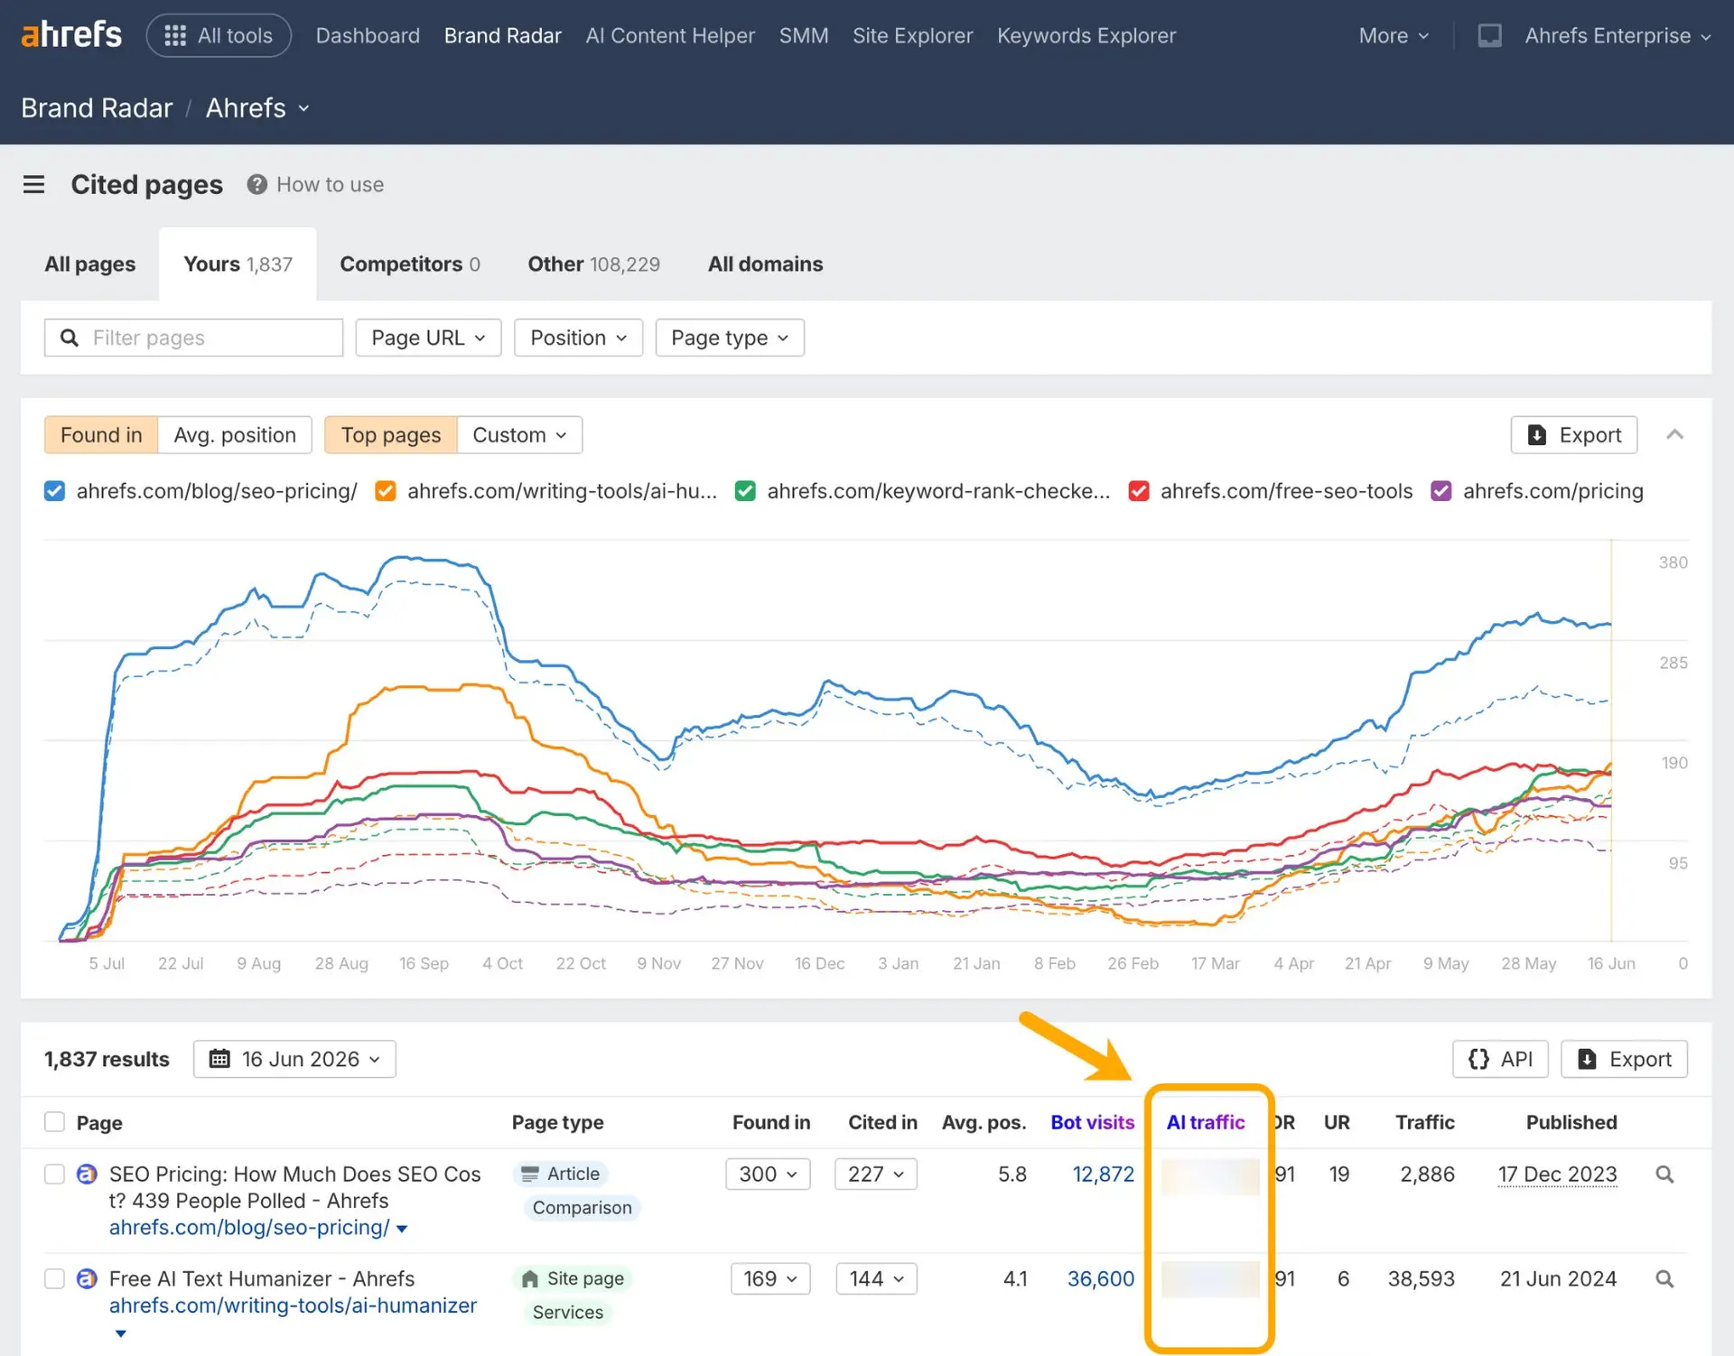Click the API braces button
This screenshot has width=1734, height=1356.
click(x=1500, y=1059)
